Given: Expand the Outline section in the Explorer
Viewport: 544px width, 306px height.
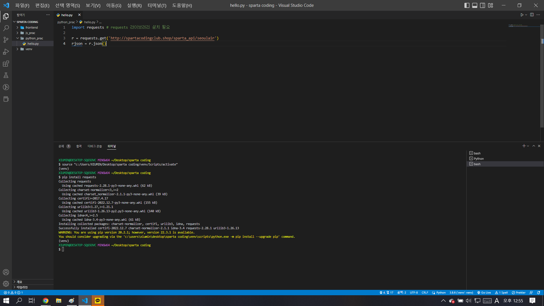Looking at the screenshot, I should 33,282.
